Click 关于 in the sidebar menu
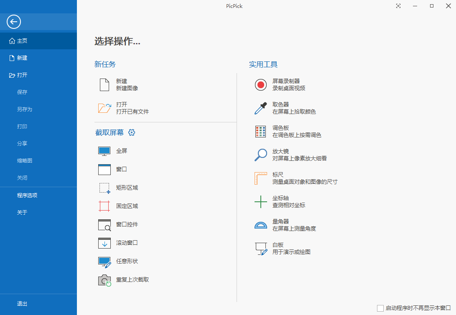Viewport: 456px width, 315px height. (x=22, y=212)
